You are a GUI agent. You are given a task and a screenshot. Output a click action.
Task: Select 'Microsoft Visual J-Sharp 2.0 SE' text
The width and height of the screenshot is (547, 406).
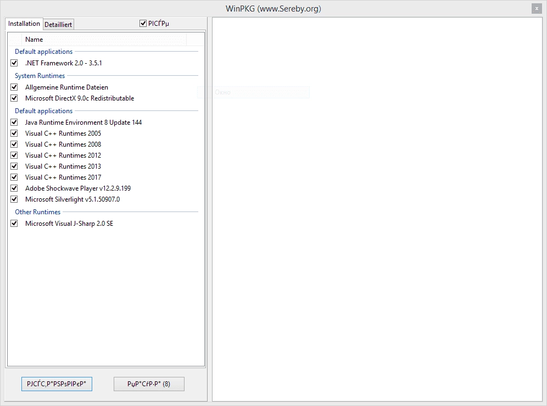pos(69,224)
